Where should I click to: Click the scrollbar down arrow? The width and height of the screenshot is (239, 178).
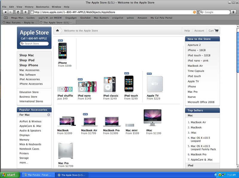coord(238,167)
